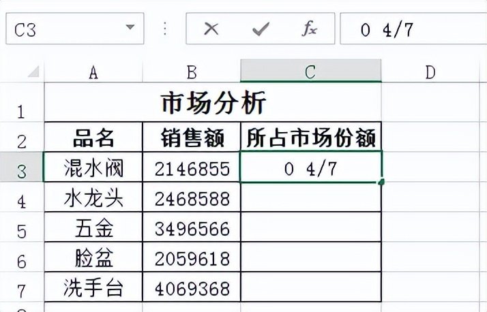487x312 pixels.
Task: Select the cell 五金
Action: [x=93, y=227]
